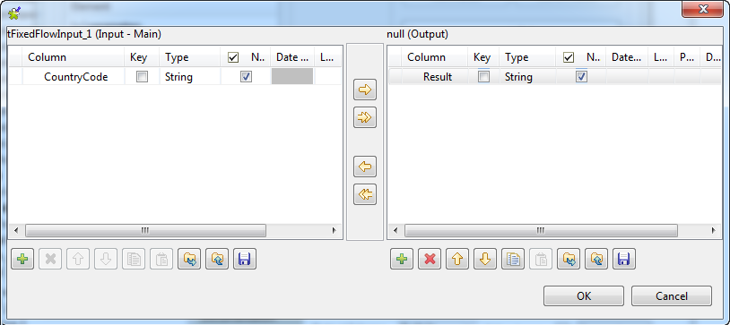Copy selected columns to the output schema
This screenshot has height=325, width=730.
[364, 90]
